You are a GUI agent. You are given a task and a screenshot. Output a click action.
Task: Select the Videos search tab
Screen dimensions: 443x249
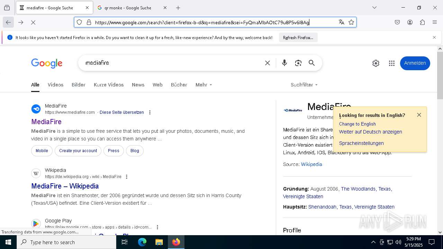[55, 85]
